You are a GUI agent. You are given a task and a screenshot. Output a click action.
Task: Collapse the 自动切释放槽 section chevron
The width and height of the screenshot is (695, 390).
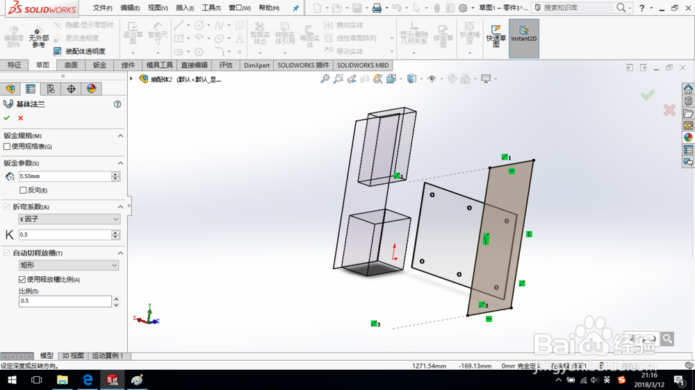pyautogui.click(x=120, y=253)
